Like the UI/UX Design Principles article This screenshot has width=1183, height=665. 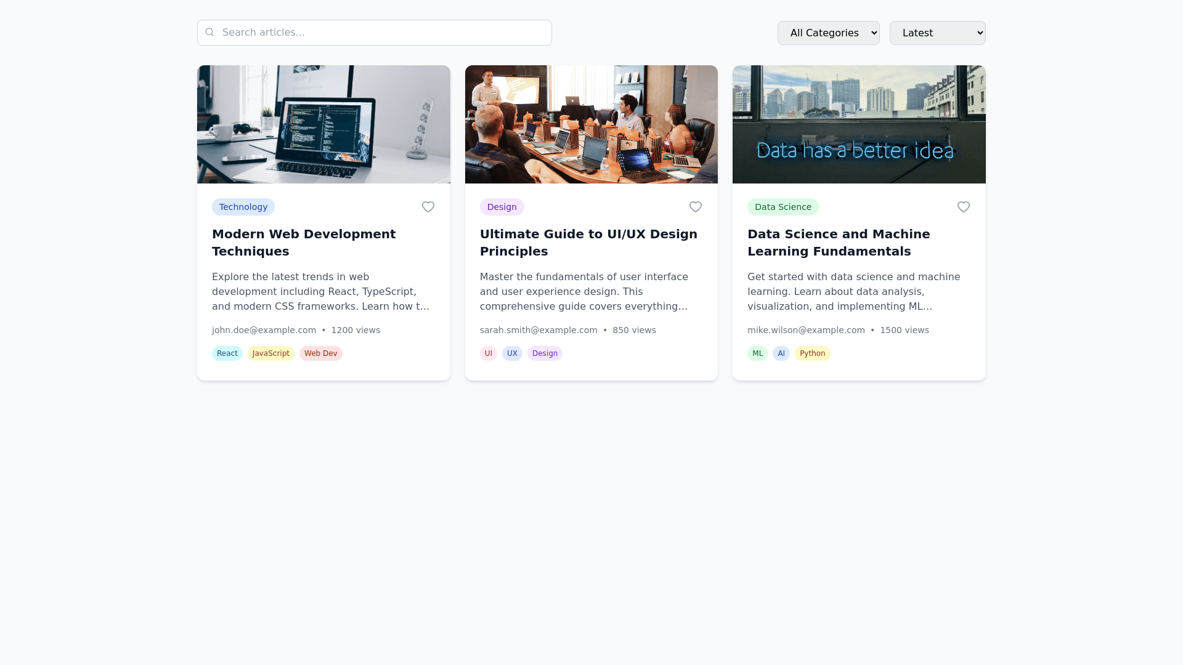click(x=696, y=207)
